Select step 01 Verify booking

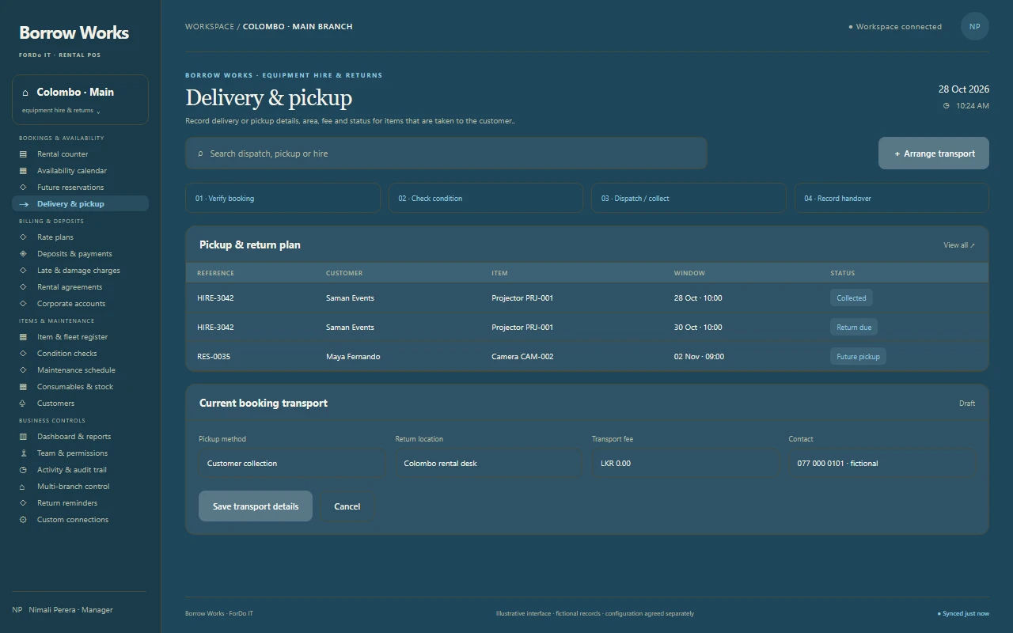tap(283, 199)
